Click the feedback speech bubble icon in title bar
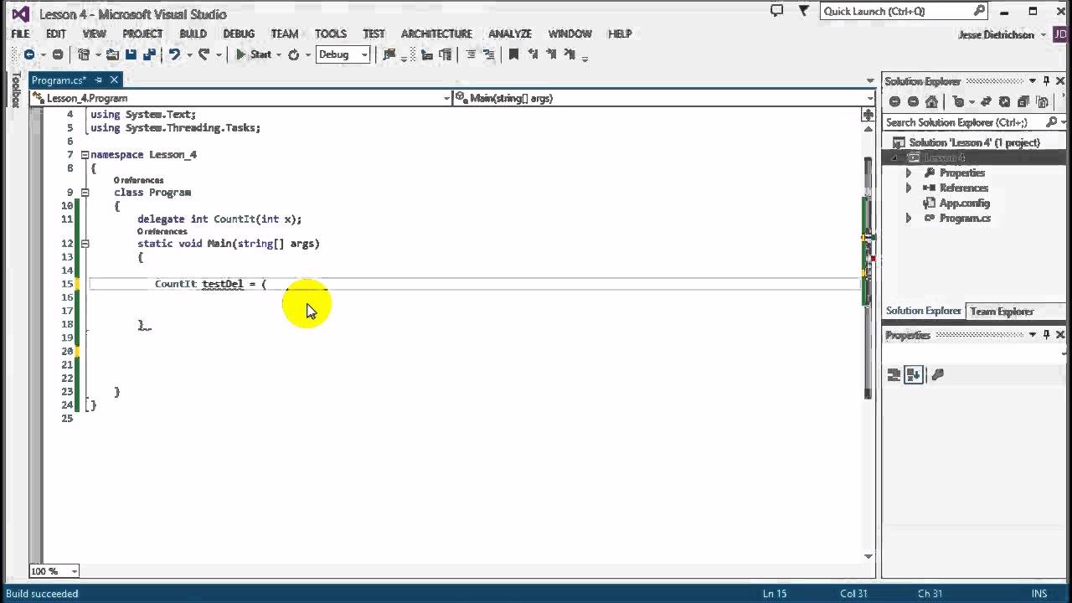This screenshot has width=1072, height=603. [x=776, y=11]
